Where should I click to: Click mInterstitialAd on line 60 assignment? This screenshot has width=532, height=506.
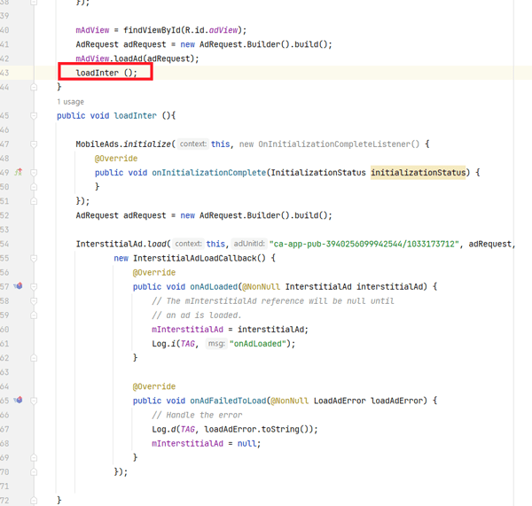pos(187,330)
